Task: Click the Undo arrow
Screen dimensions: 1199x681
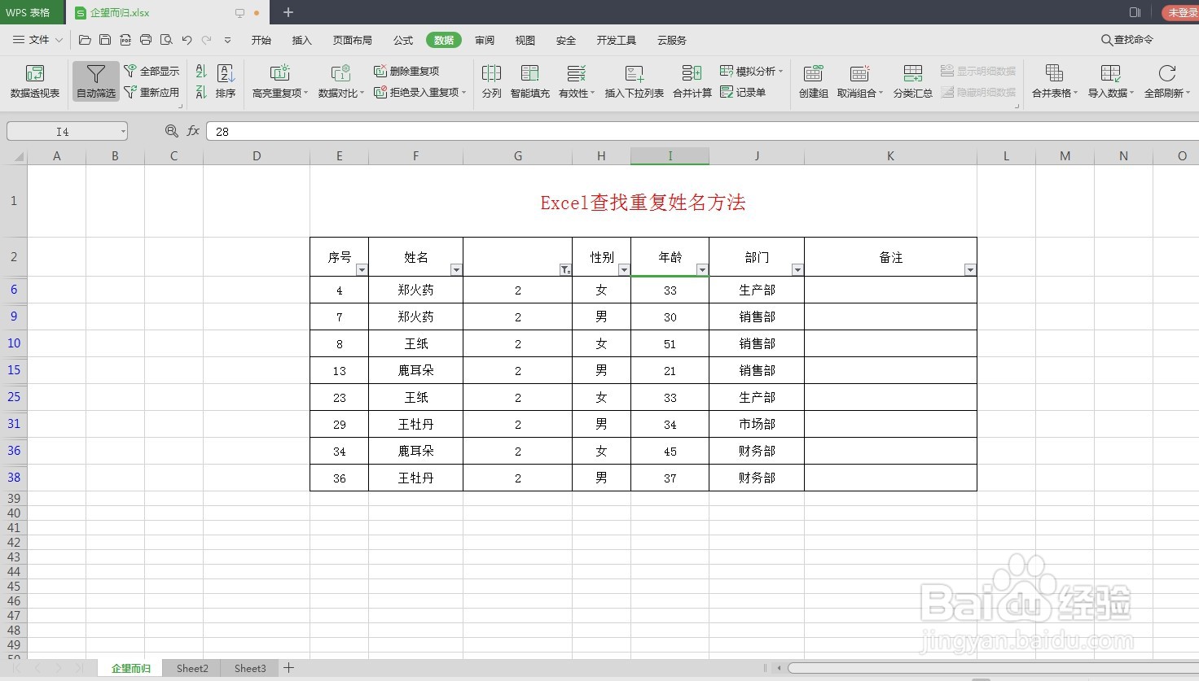Action: tap(187, 40)
